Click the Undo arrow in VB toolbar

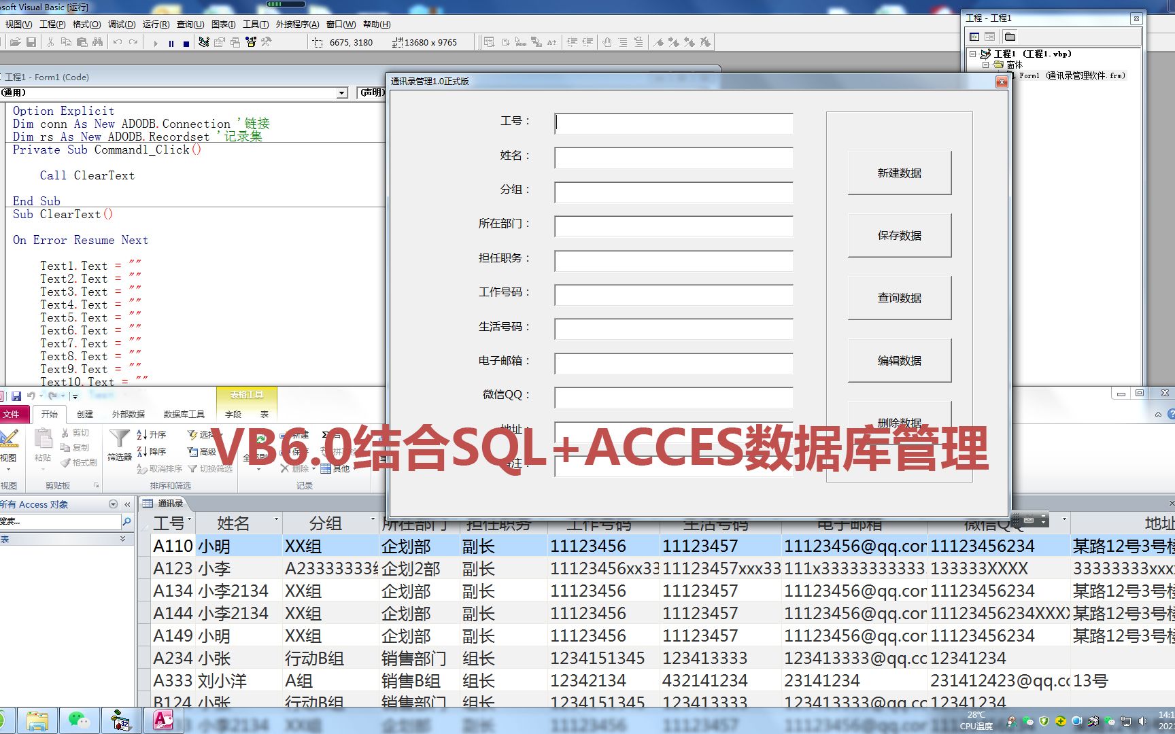(x=118, y=42)
